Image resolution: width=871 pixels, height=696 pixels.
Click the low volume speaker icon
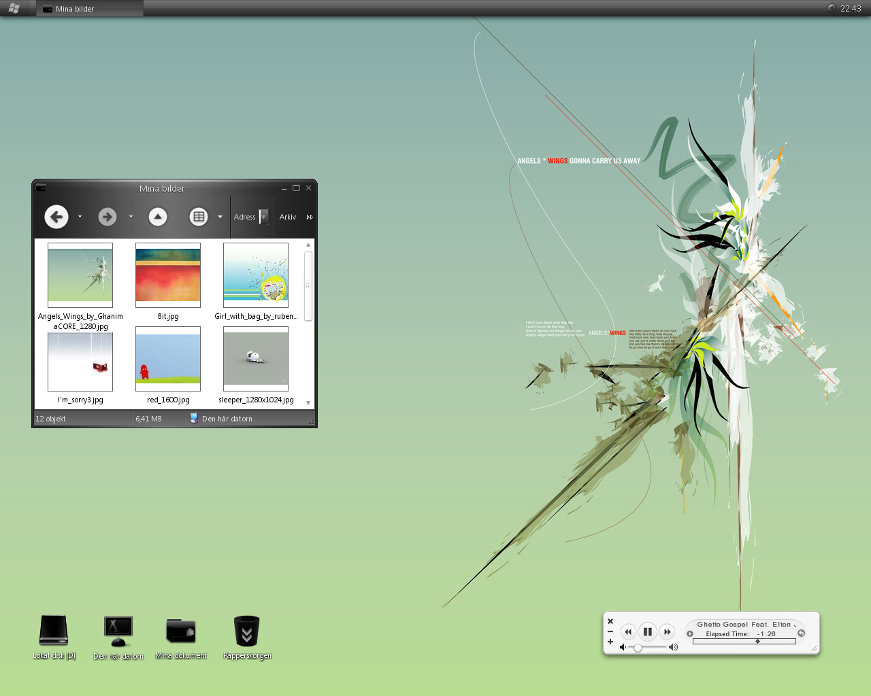623,647
